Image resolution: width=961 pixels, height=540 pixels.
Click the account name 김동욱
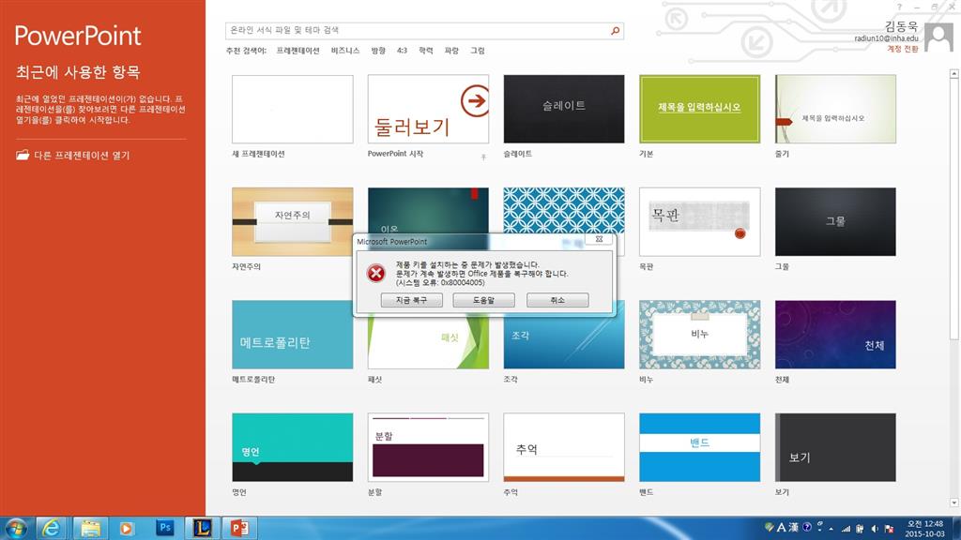click(901, 25)
